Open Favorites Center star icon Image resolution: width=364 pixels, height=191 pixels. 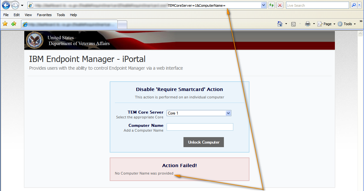[x=5, y=24]
